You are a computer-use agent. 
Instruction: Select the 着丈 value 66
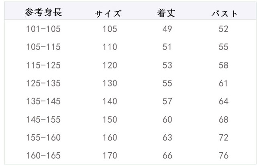pyautogui.click(x=167, y=156)
